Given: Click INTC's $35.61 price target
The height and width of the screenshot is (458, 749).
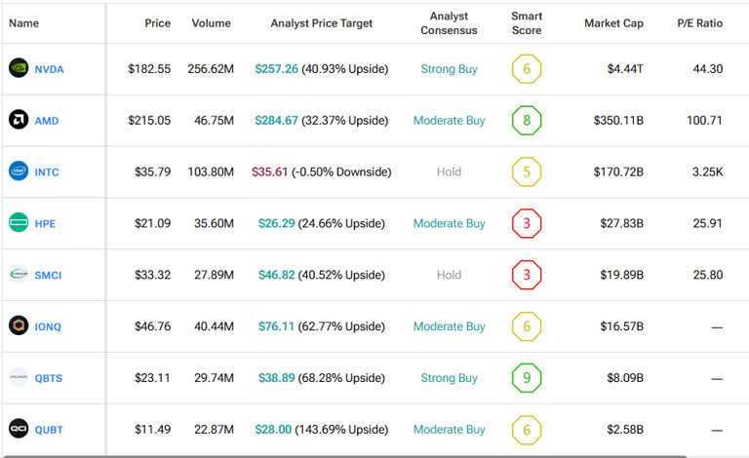Looking at the screenshot, I should click(270, 172).
